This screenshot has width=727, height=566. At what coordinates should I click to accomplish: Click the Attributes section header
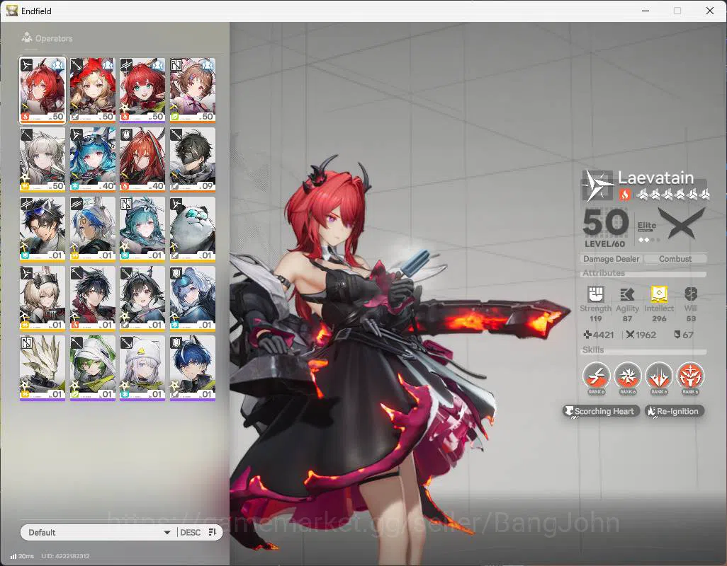click(604, 273)
